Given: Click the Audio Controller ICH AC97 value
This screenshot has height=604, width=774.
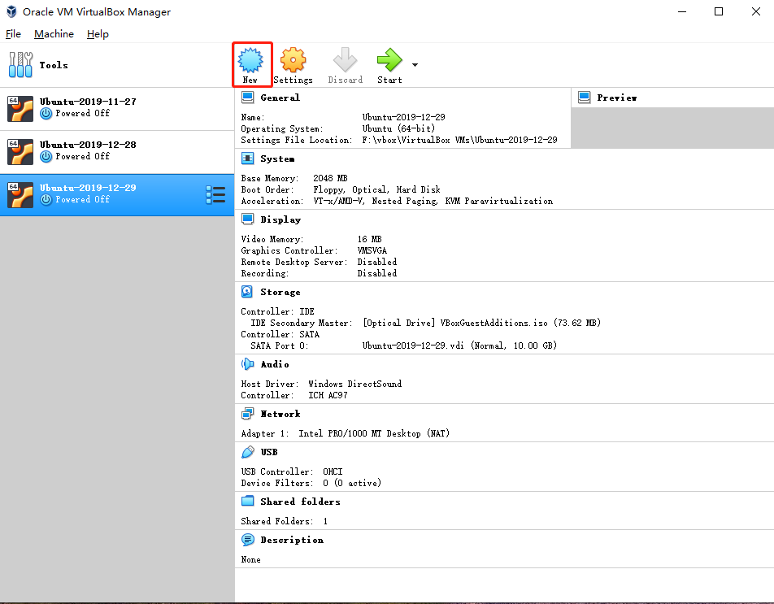Looking at the screenshot, I should (x=328, y=395).
